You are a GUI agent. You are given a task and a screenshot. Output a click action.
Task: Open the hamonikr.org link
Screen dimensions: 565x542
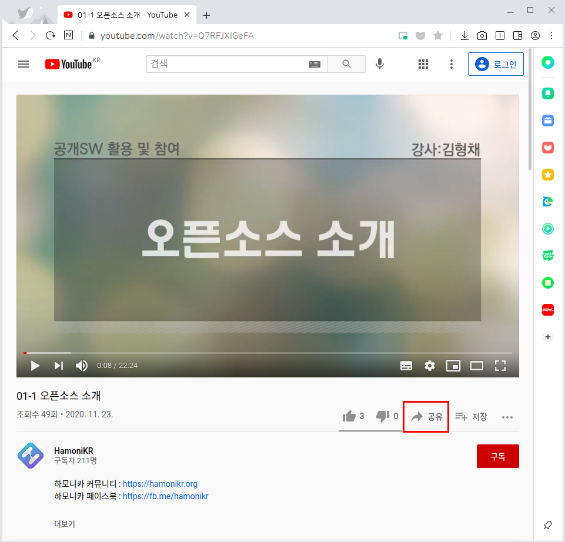[160, 484]
